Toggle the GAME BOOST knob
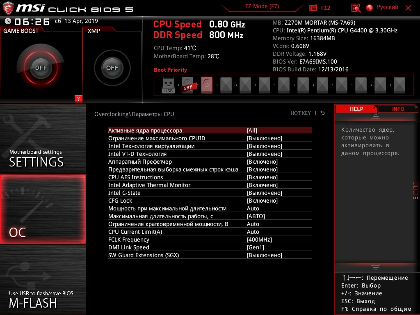Screen dimensions: 420x315 click(x=41, y=68)
